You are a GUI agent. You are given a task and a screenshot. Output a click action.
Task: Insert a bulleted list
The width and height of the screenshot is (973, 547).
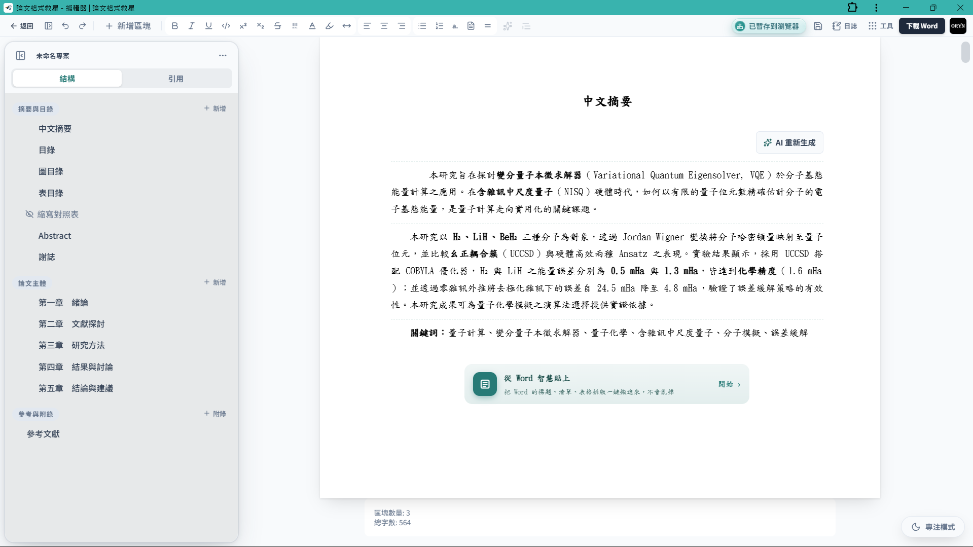[422, 26]
